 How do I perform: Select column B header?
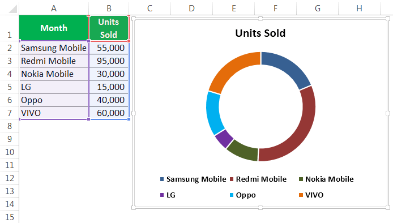coord(109,8)
